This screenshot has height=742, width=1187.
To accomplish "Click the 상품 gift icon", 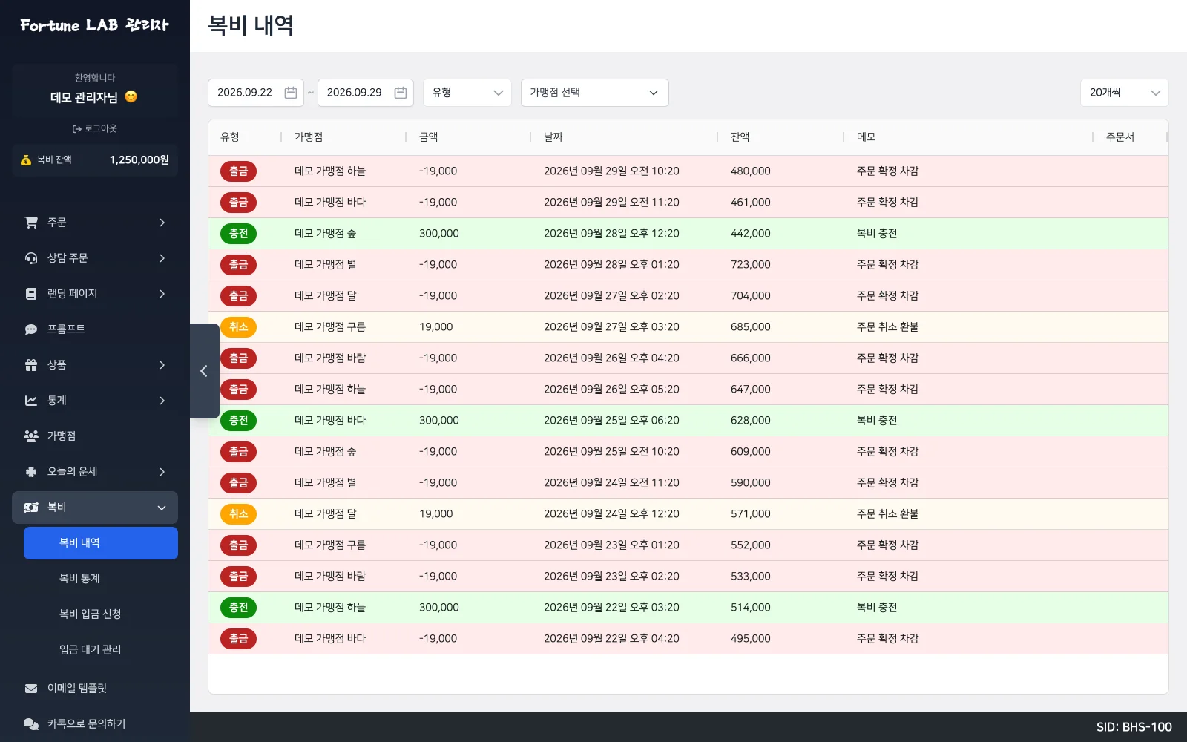I will (31, 364).
